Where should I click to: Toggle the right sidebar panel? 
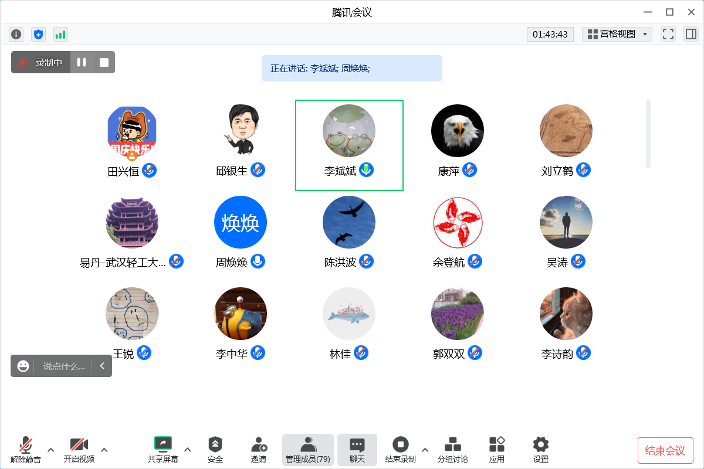[x=691, y=34]
